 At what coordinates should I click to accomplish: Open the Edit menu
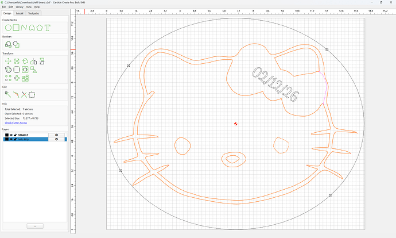[10, 7]
